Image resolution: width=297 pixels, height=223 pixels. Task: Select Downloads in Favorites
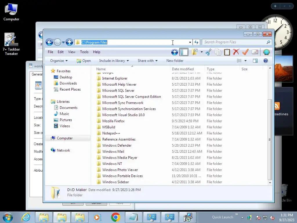tap(68, 83)
